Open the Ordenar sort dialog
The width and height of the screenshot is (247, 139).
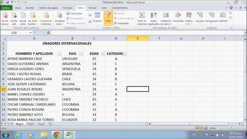97,17
